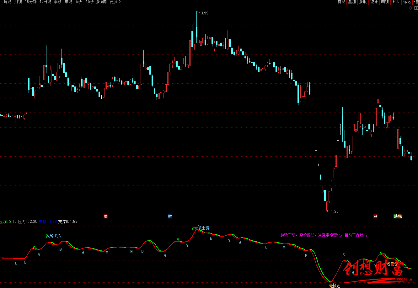Click the 3.99 high price label

[205, 13]
